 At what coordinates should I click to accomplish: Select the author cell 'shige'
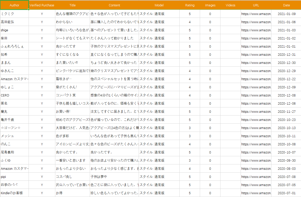click(x=14, y=30)
